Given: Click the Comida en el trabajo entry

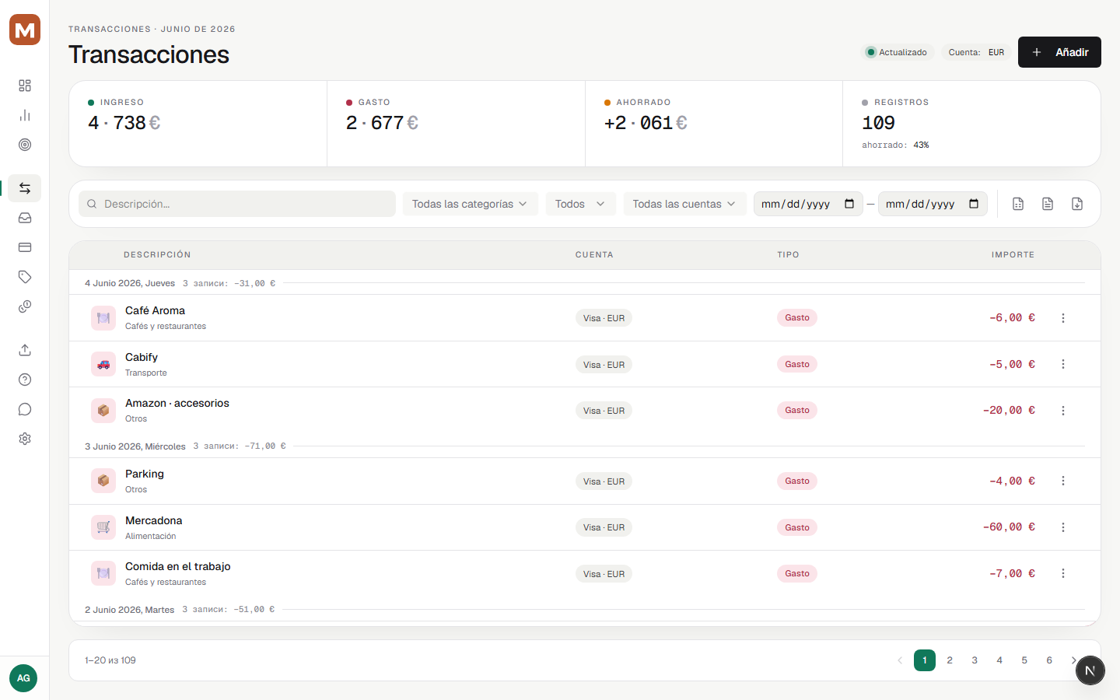Looking at the screenshot, I should (178, 566).
